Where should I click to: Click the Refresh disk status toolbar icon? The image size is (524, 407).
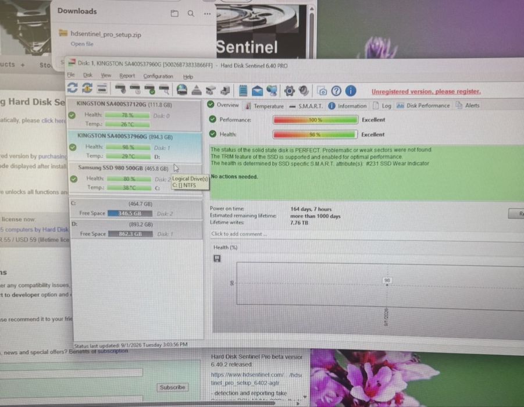(73, 88)
